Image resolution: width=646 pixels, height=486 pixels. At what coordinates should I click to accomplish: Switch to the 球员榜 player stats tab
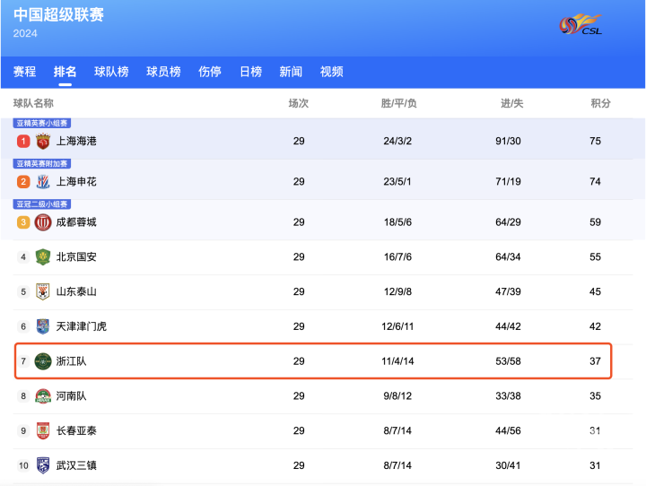[163, 72]
